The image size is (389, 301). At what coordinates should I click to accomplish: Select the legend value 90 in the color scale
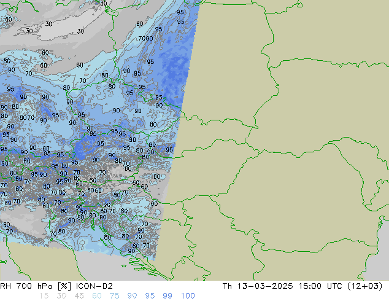point(133,296)
